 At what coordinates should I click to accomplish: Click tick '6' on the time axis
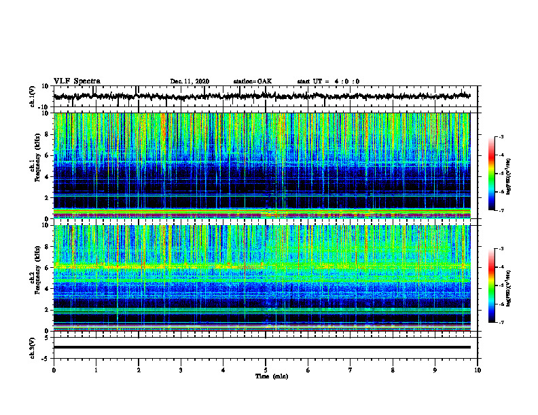pos(308,370)
